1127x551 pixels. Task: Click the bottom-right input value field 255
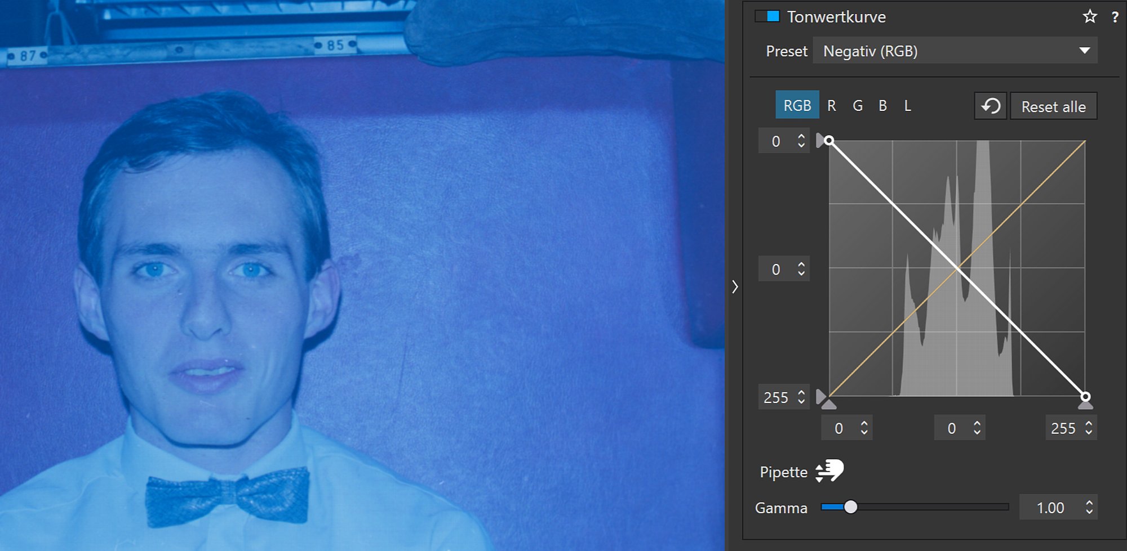click(x=1063, y=428)
